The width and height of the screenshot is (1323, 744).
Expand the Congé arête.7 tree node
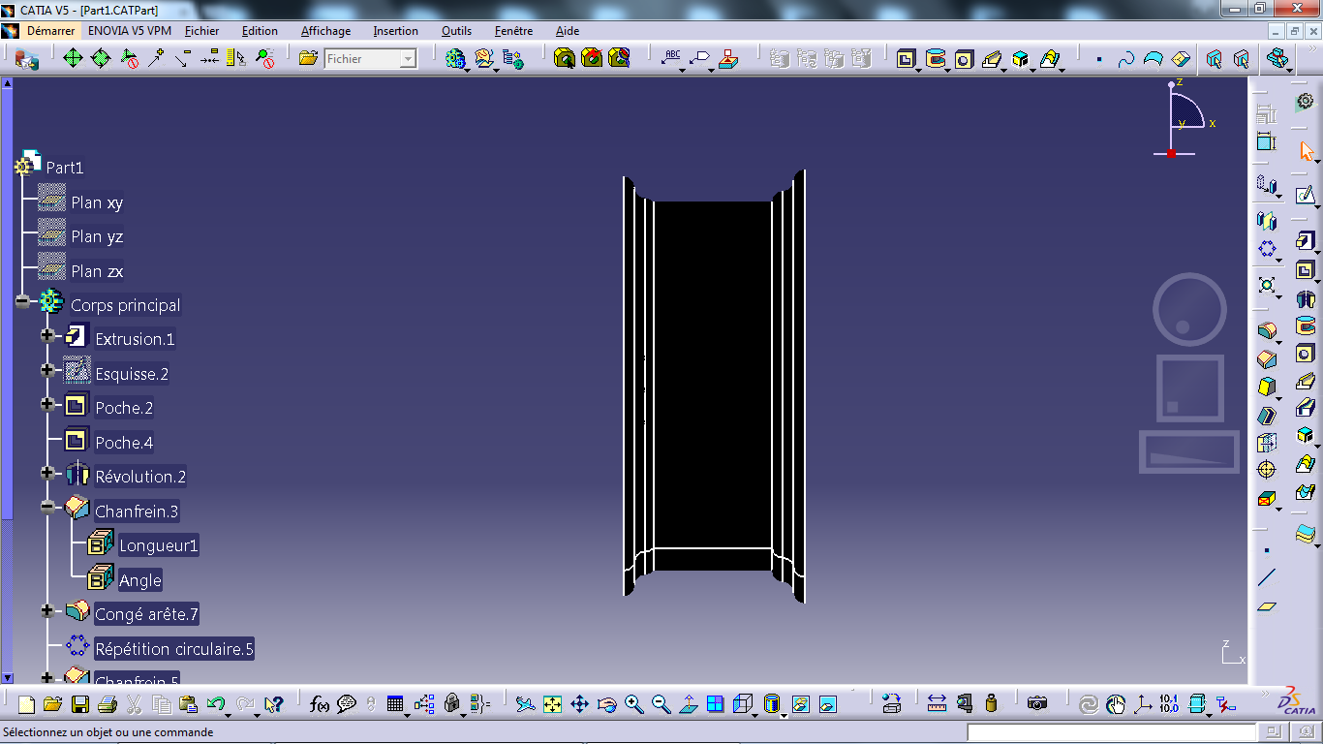[47, 610]
